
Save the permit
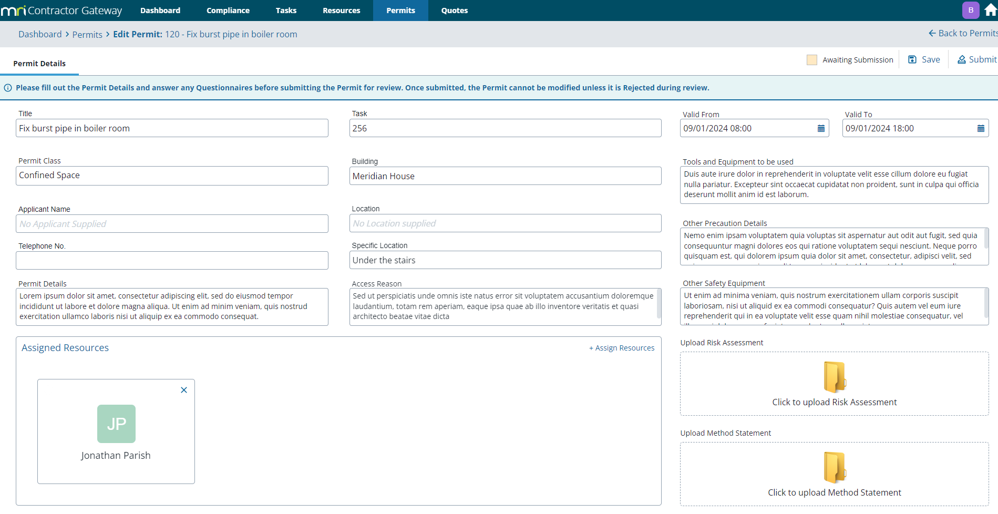coord(924,60)
